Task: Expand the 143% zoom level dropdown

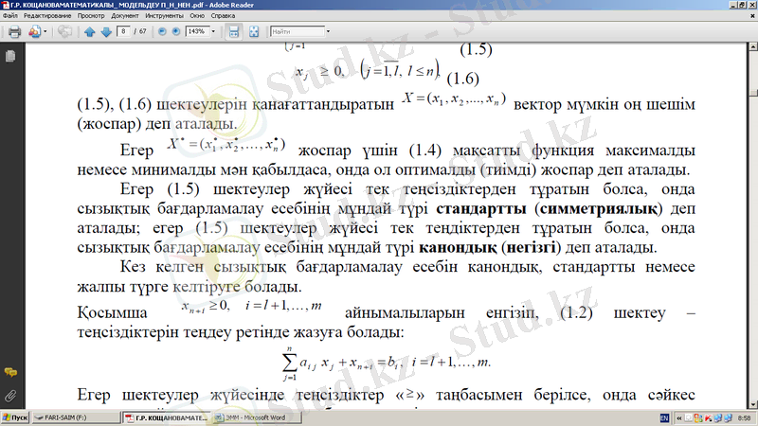Action: [x=215, y=31]
